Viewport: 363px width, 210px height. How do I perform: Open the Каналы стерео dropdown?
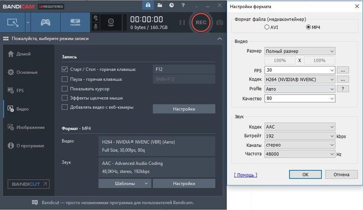coord(300,145)
